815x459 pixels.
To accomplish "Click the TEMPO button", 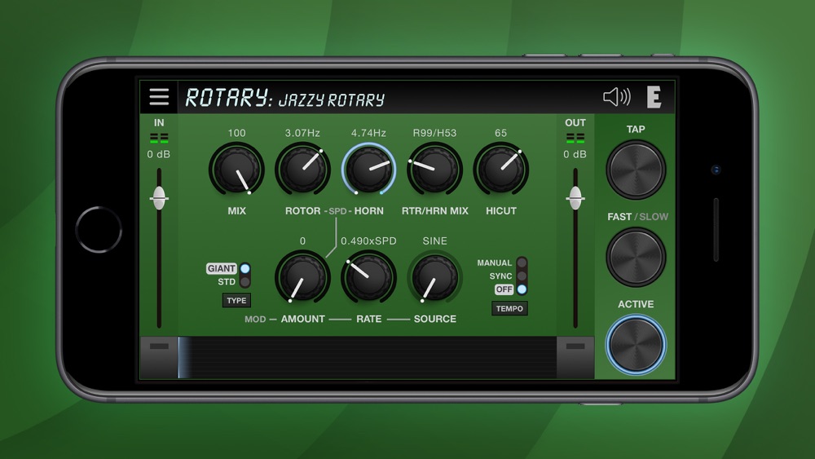I will pos(509,308).
